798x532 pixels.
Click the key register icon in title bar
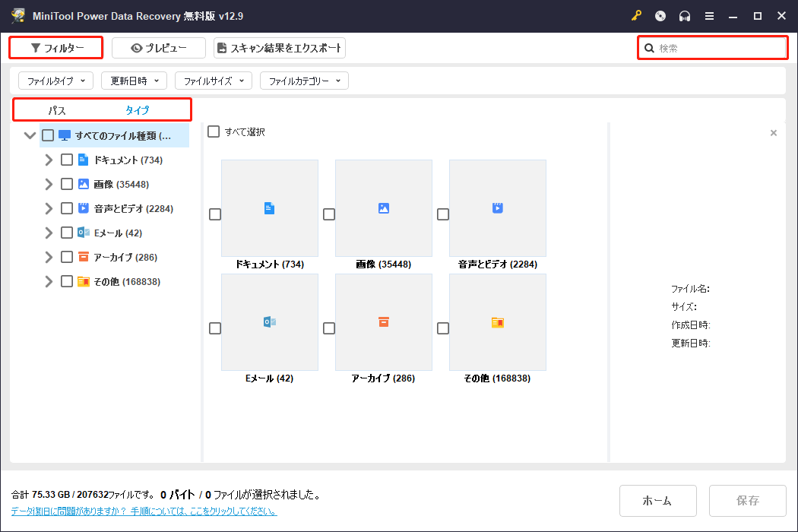tap(636, 16)
